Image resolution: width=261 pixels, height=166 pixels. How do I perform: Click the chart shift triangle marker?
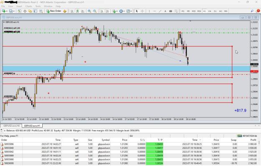190,21
